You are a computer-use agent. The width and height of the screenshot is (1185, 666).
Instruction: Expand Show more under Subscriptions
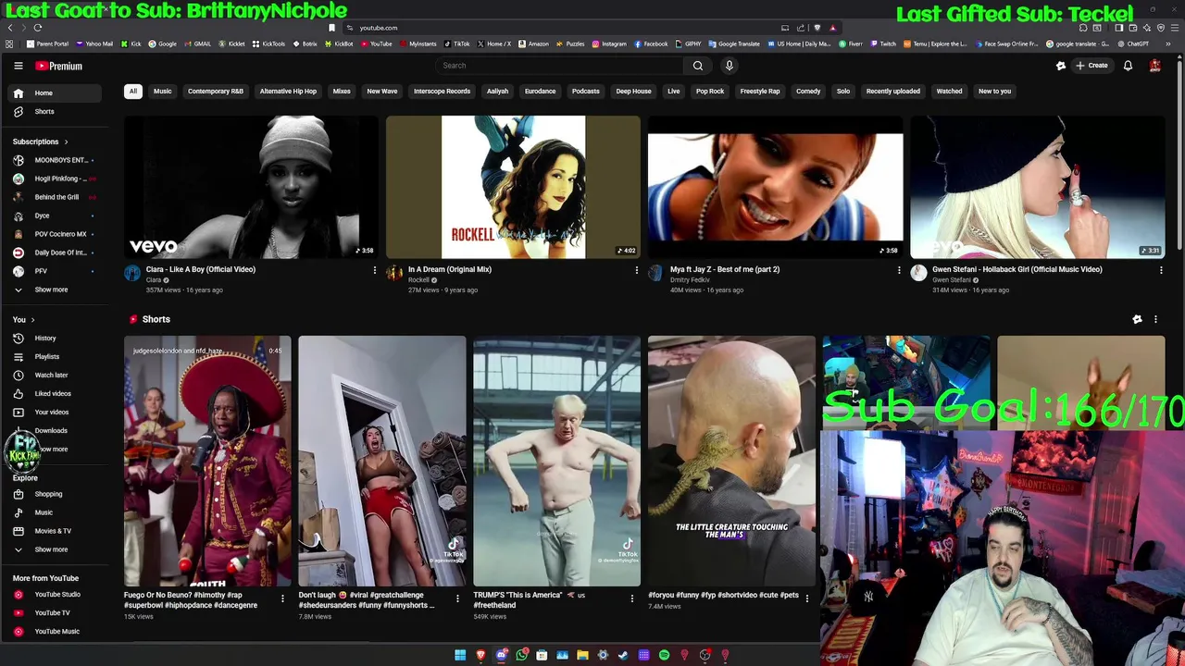tap(55, 290)
